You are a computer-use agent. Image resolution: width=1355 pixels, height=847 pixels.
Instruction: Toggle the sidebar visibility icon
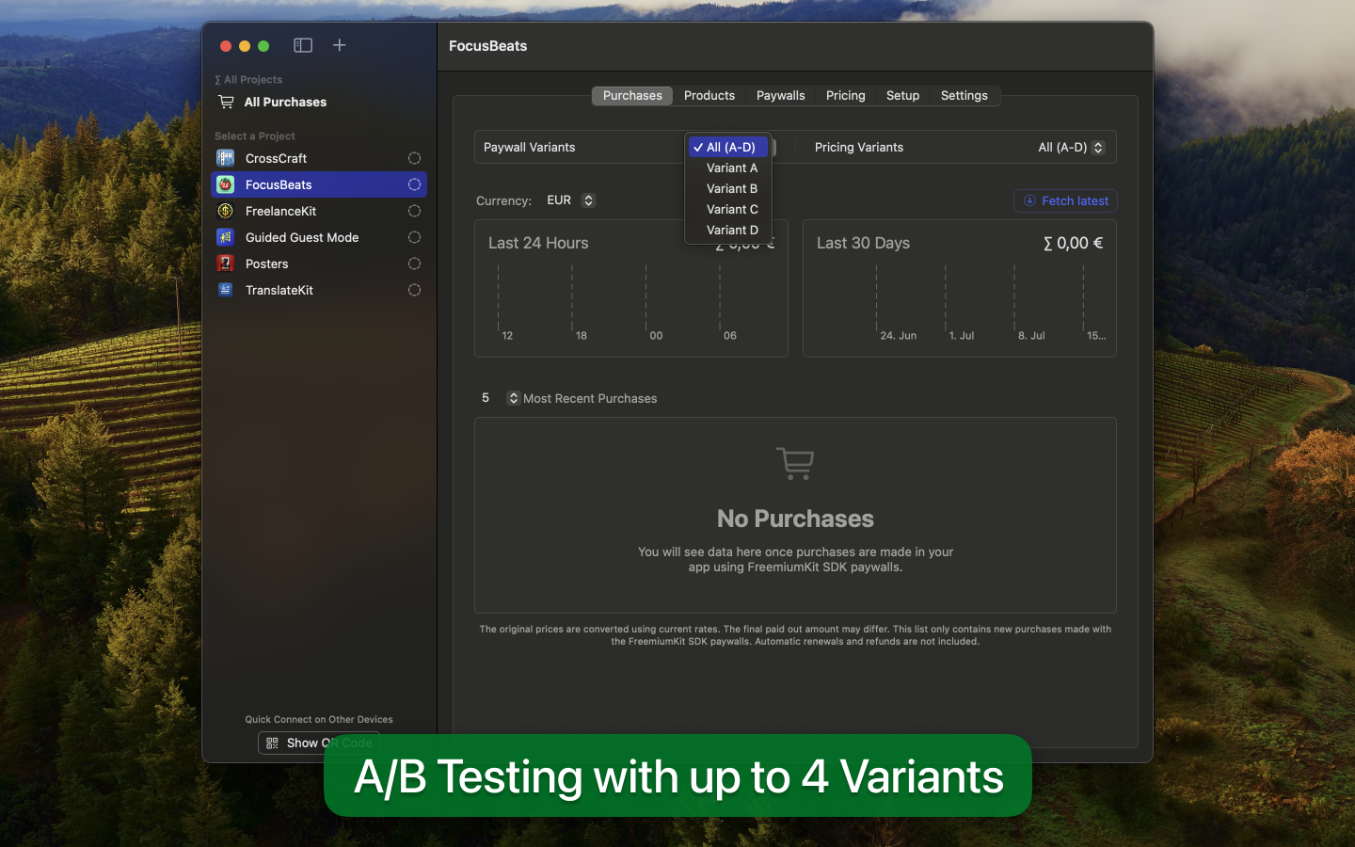point(303,45)
